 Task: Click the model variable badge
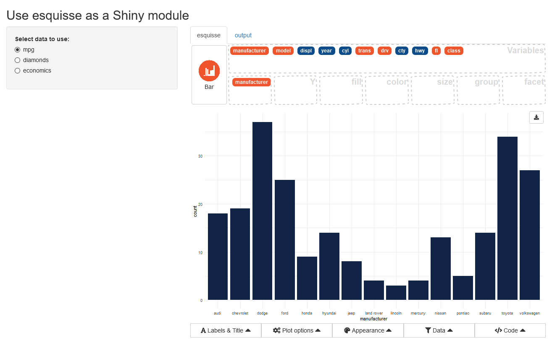click(283, 51)
